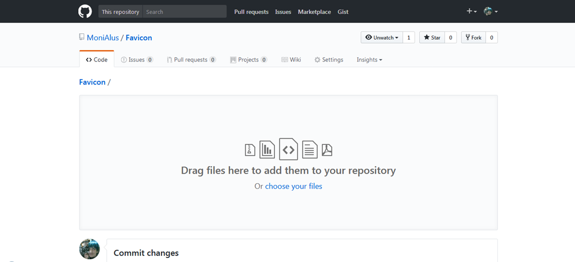The height and width of the screenshot is (262, 575).
Task: Open the GitHub Octocat logo home
Action: [x=85, y=11]
